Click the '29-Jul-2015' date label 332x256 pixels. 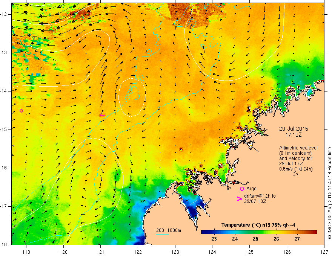point(294,129)
